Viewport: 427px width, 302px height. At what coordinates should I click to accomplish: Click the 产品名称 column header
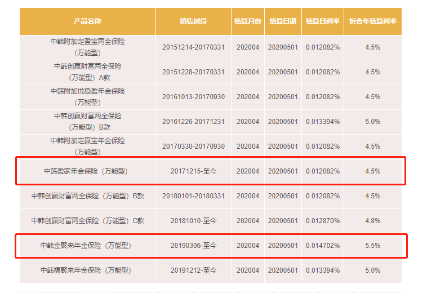click(87, 21)
